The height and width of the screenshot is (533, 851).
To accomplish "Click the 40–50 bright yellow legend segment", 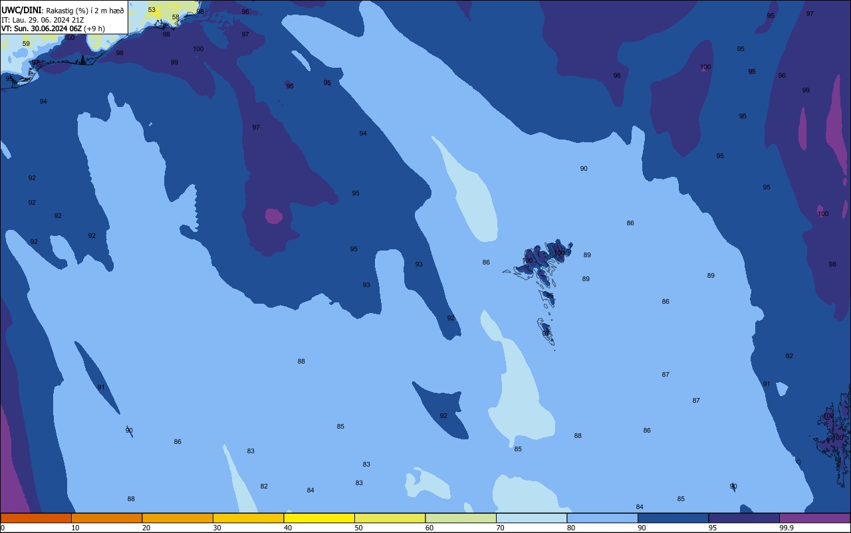I will click(319, 518).
